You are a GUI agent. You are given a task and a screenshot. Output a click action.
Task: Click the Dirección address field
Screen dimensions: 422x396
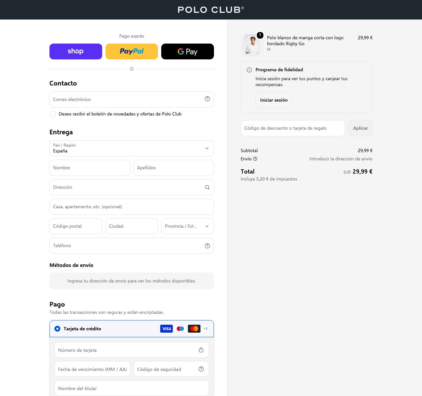click(x=132, y=187)
